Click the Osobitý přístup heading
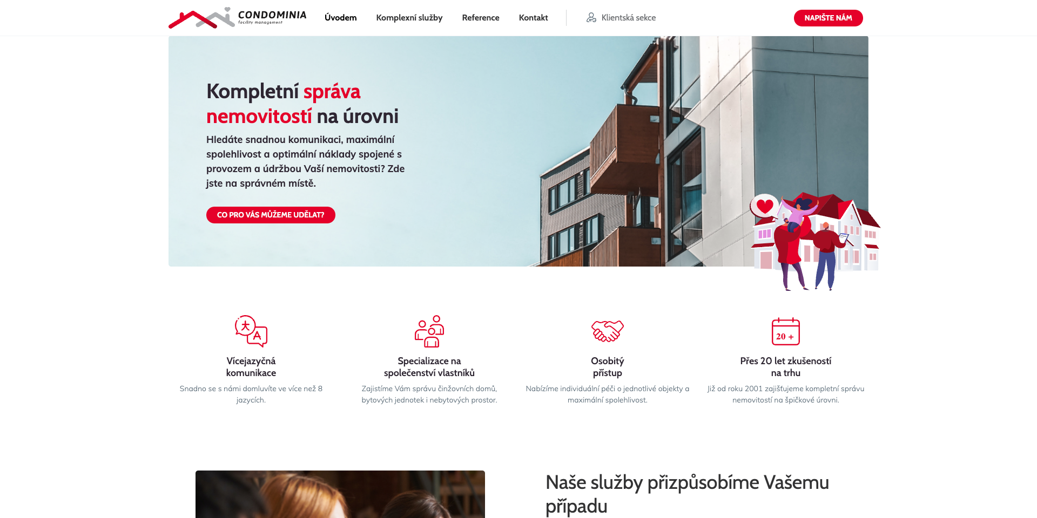Screen dimensions: 1037x518 tap(608, 367)
